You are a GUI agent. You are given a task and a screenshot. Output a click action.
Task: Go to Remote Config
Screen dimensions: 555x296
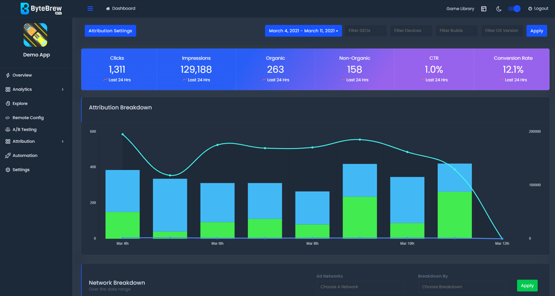(x=28, y=118)
